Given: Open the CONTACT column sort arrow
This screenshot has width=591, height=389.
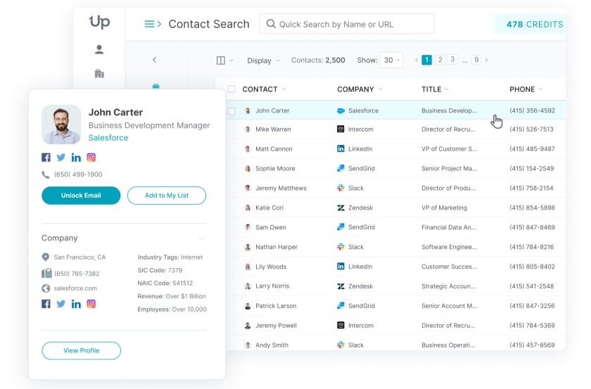Looking at the screenshot, I should click(x=284, y=89).
